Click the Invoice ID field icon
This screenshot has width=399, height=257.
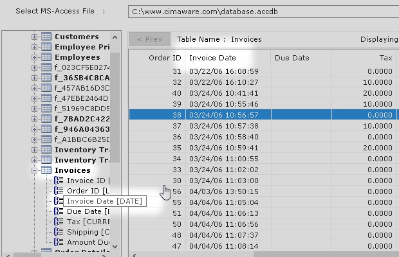coord(59,181)
